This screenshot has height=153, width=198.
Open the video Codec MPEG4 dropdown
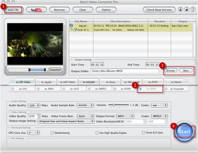coord(159,116)
